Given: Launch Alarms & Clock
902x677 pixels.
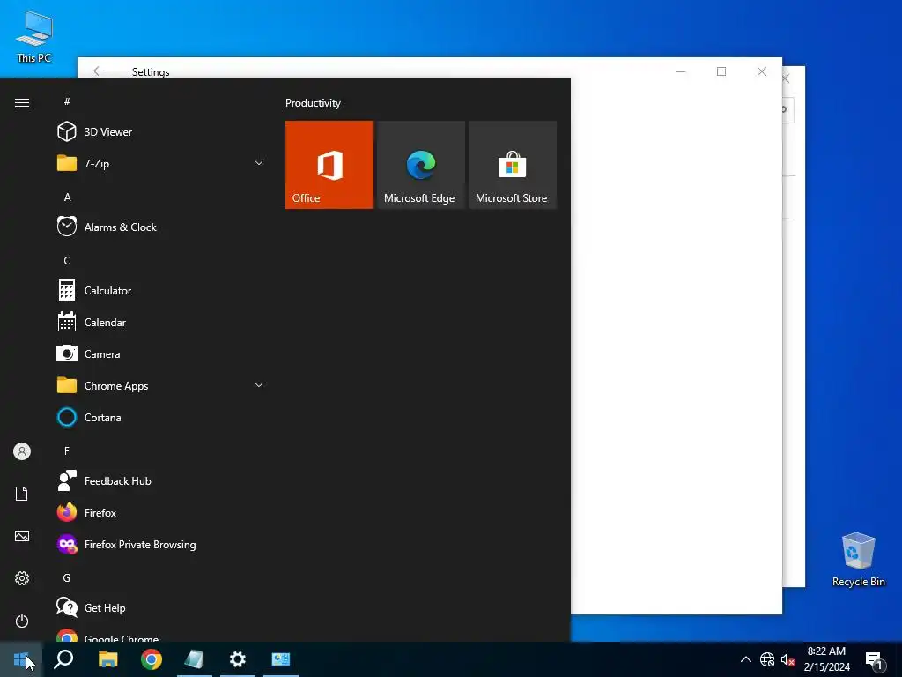Looking at the screenshot, I should coord(161,227).
